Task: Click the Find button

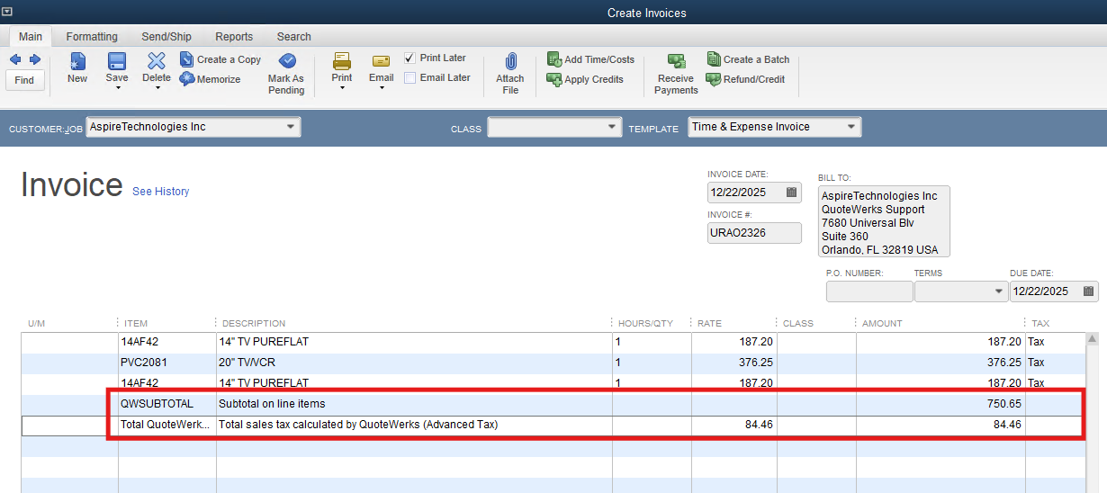Action: pyautogui.click(x=24, y=80)
